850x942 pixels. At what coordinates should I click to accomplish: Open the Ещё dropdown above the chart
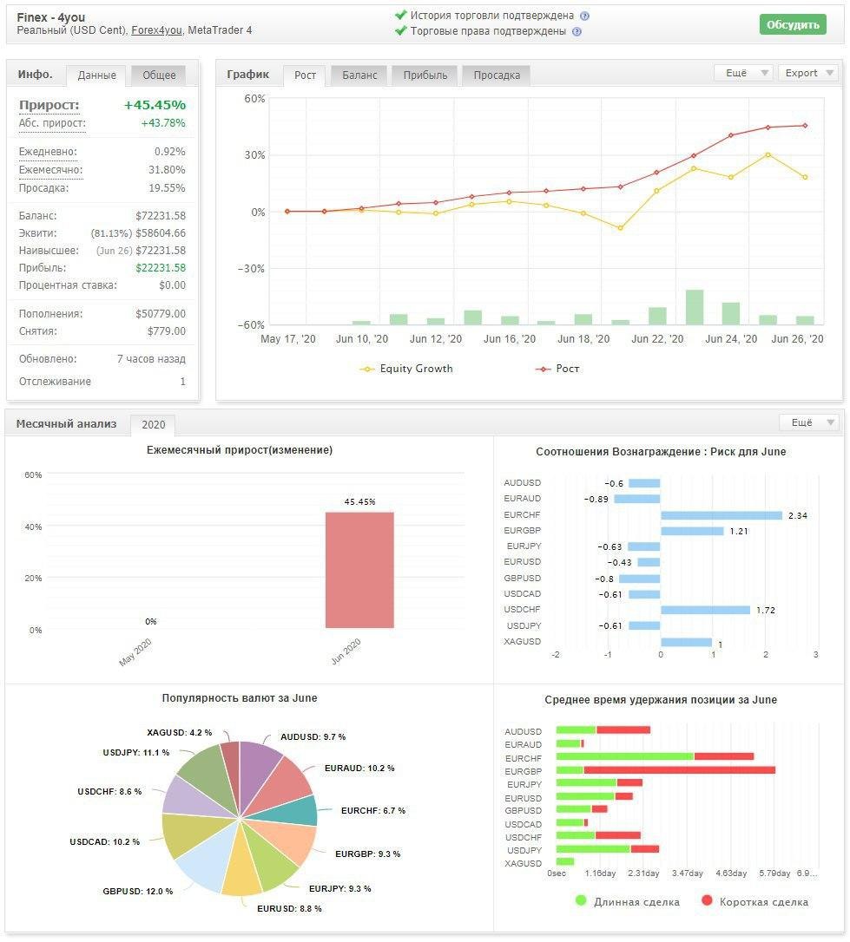[743, 73]
